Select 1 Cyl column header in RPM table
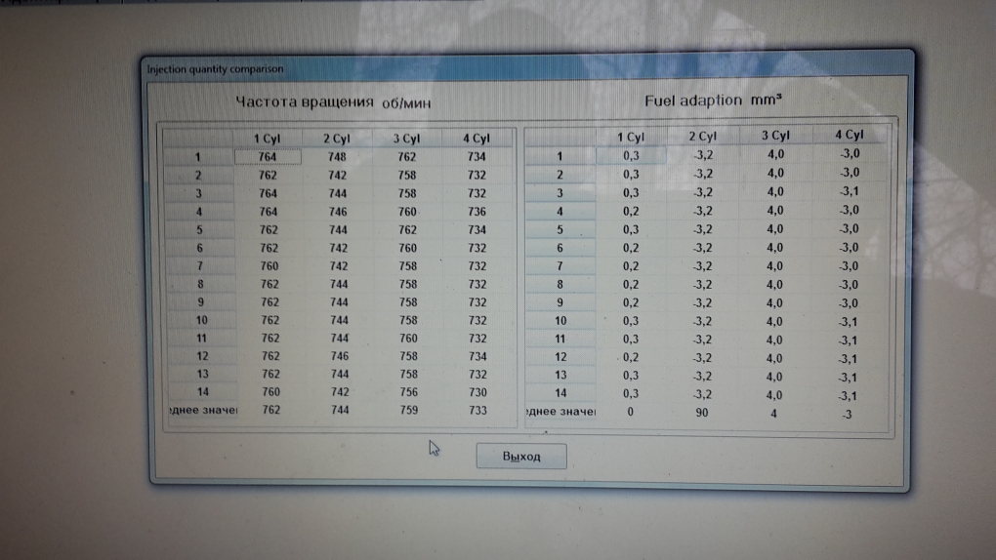The height and width of the screenshot is (560, 996). coord(267,140)
